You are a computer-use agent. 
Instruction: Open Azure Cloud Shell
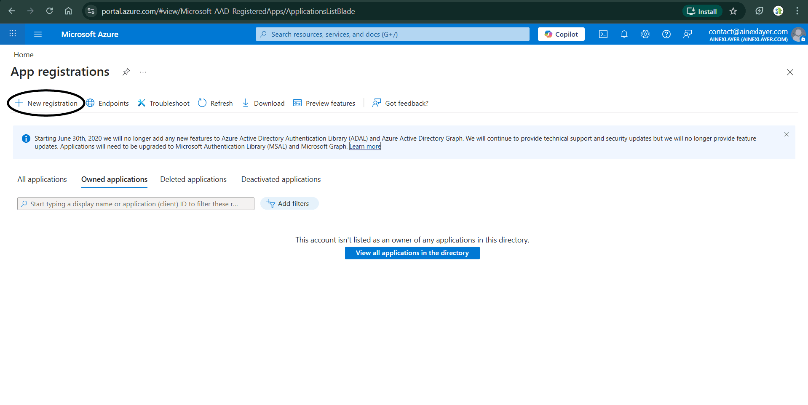pyautogui.click(x=603, y=34)
